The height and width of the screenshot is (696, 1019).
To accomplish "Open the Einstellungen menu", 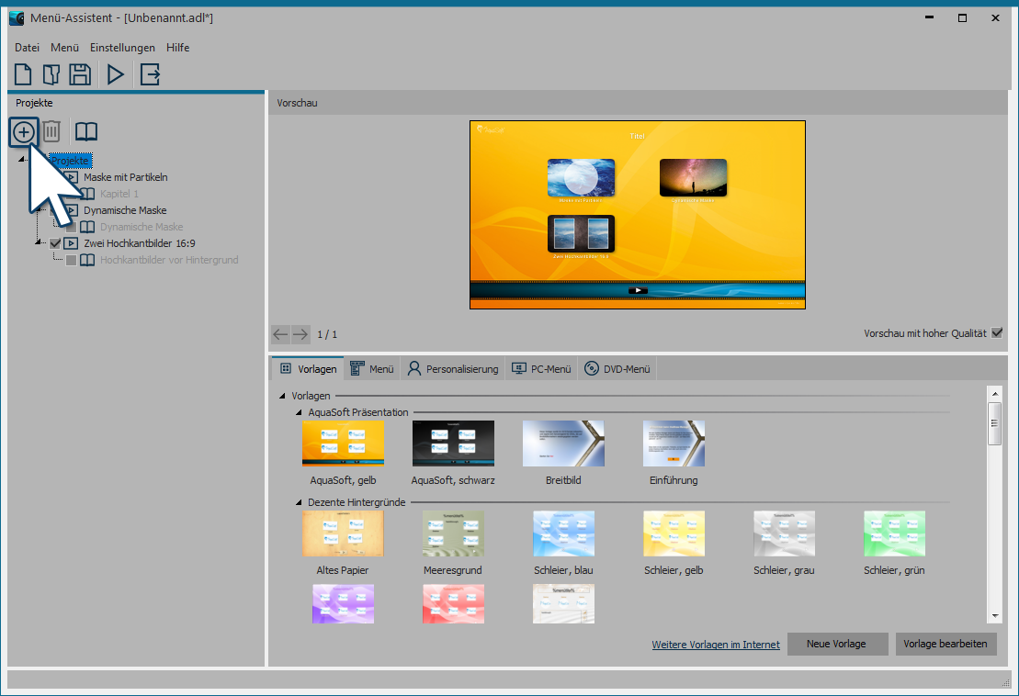I will 122,48.
